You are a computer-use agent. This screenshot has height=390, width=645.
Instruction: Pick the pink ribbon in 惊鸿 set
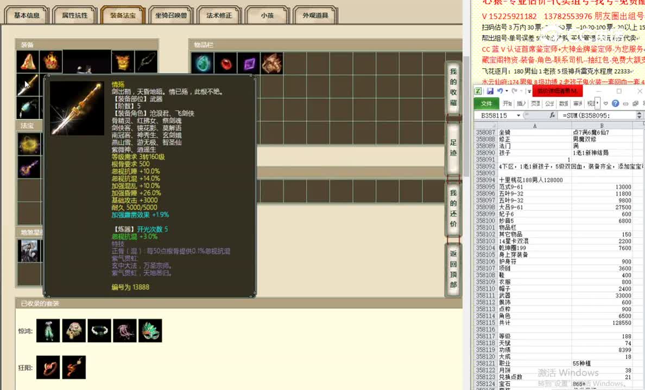[x=125, y=330]
